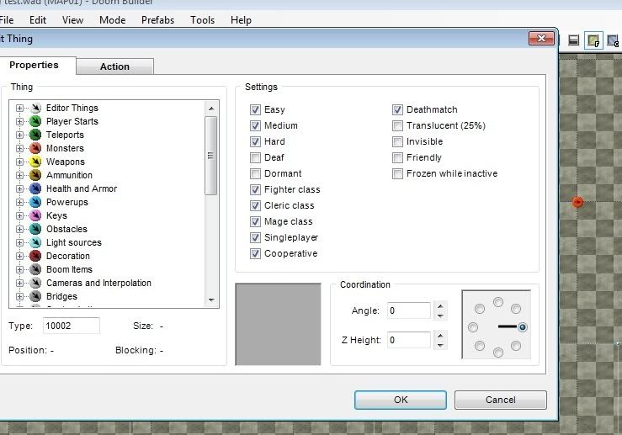The image size is (622, 435).
Task: Toggle the Friendly checkbox
Action: (398, 157)
